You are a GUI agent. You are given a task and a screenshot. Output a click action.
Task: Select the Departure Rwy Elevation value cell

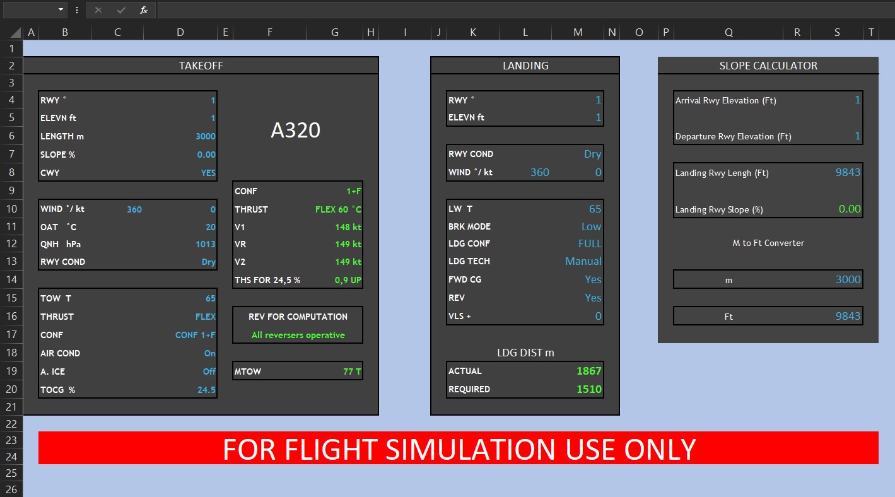coord(837,136)
